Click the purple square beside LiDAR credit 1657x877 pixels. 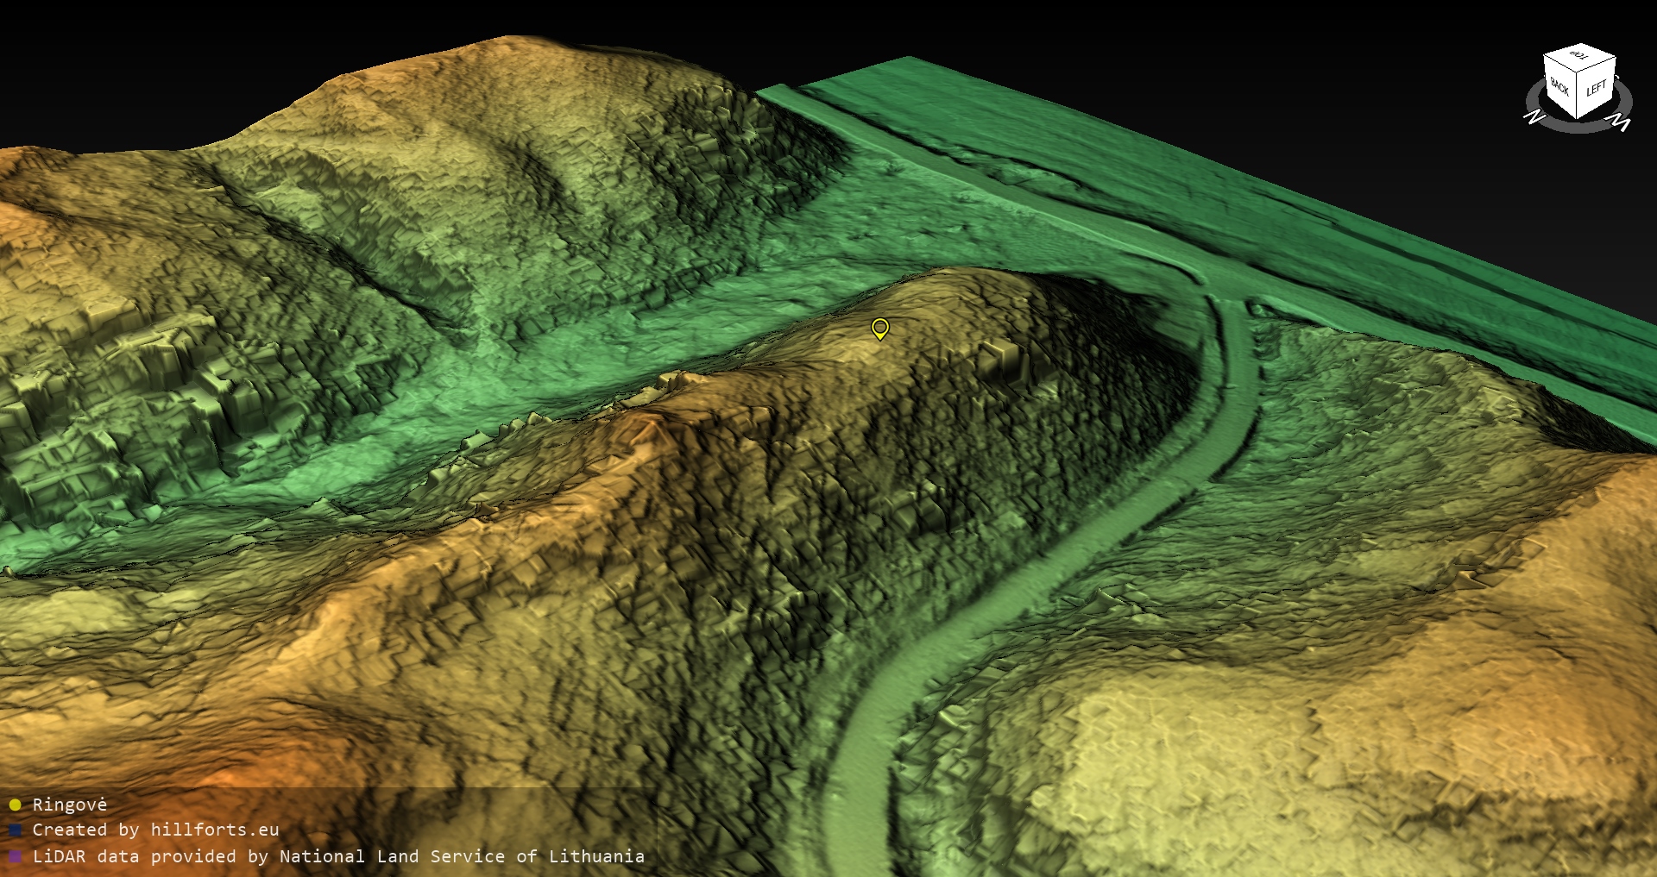15,857
